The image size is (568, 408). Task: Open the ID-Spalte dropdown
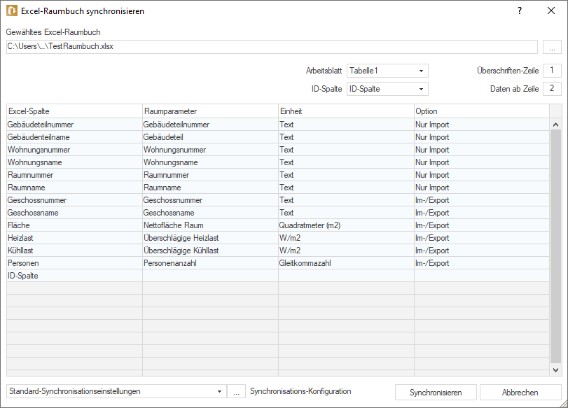[x=387, y=89]
